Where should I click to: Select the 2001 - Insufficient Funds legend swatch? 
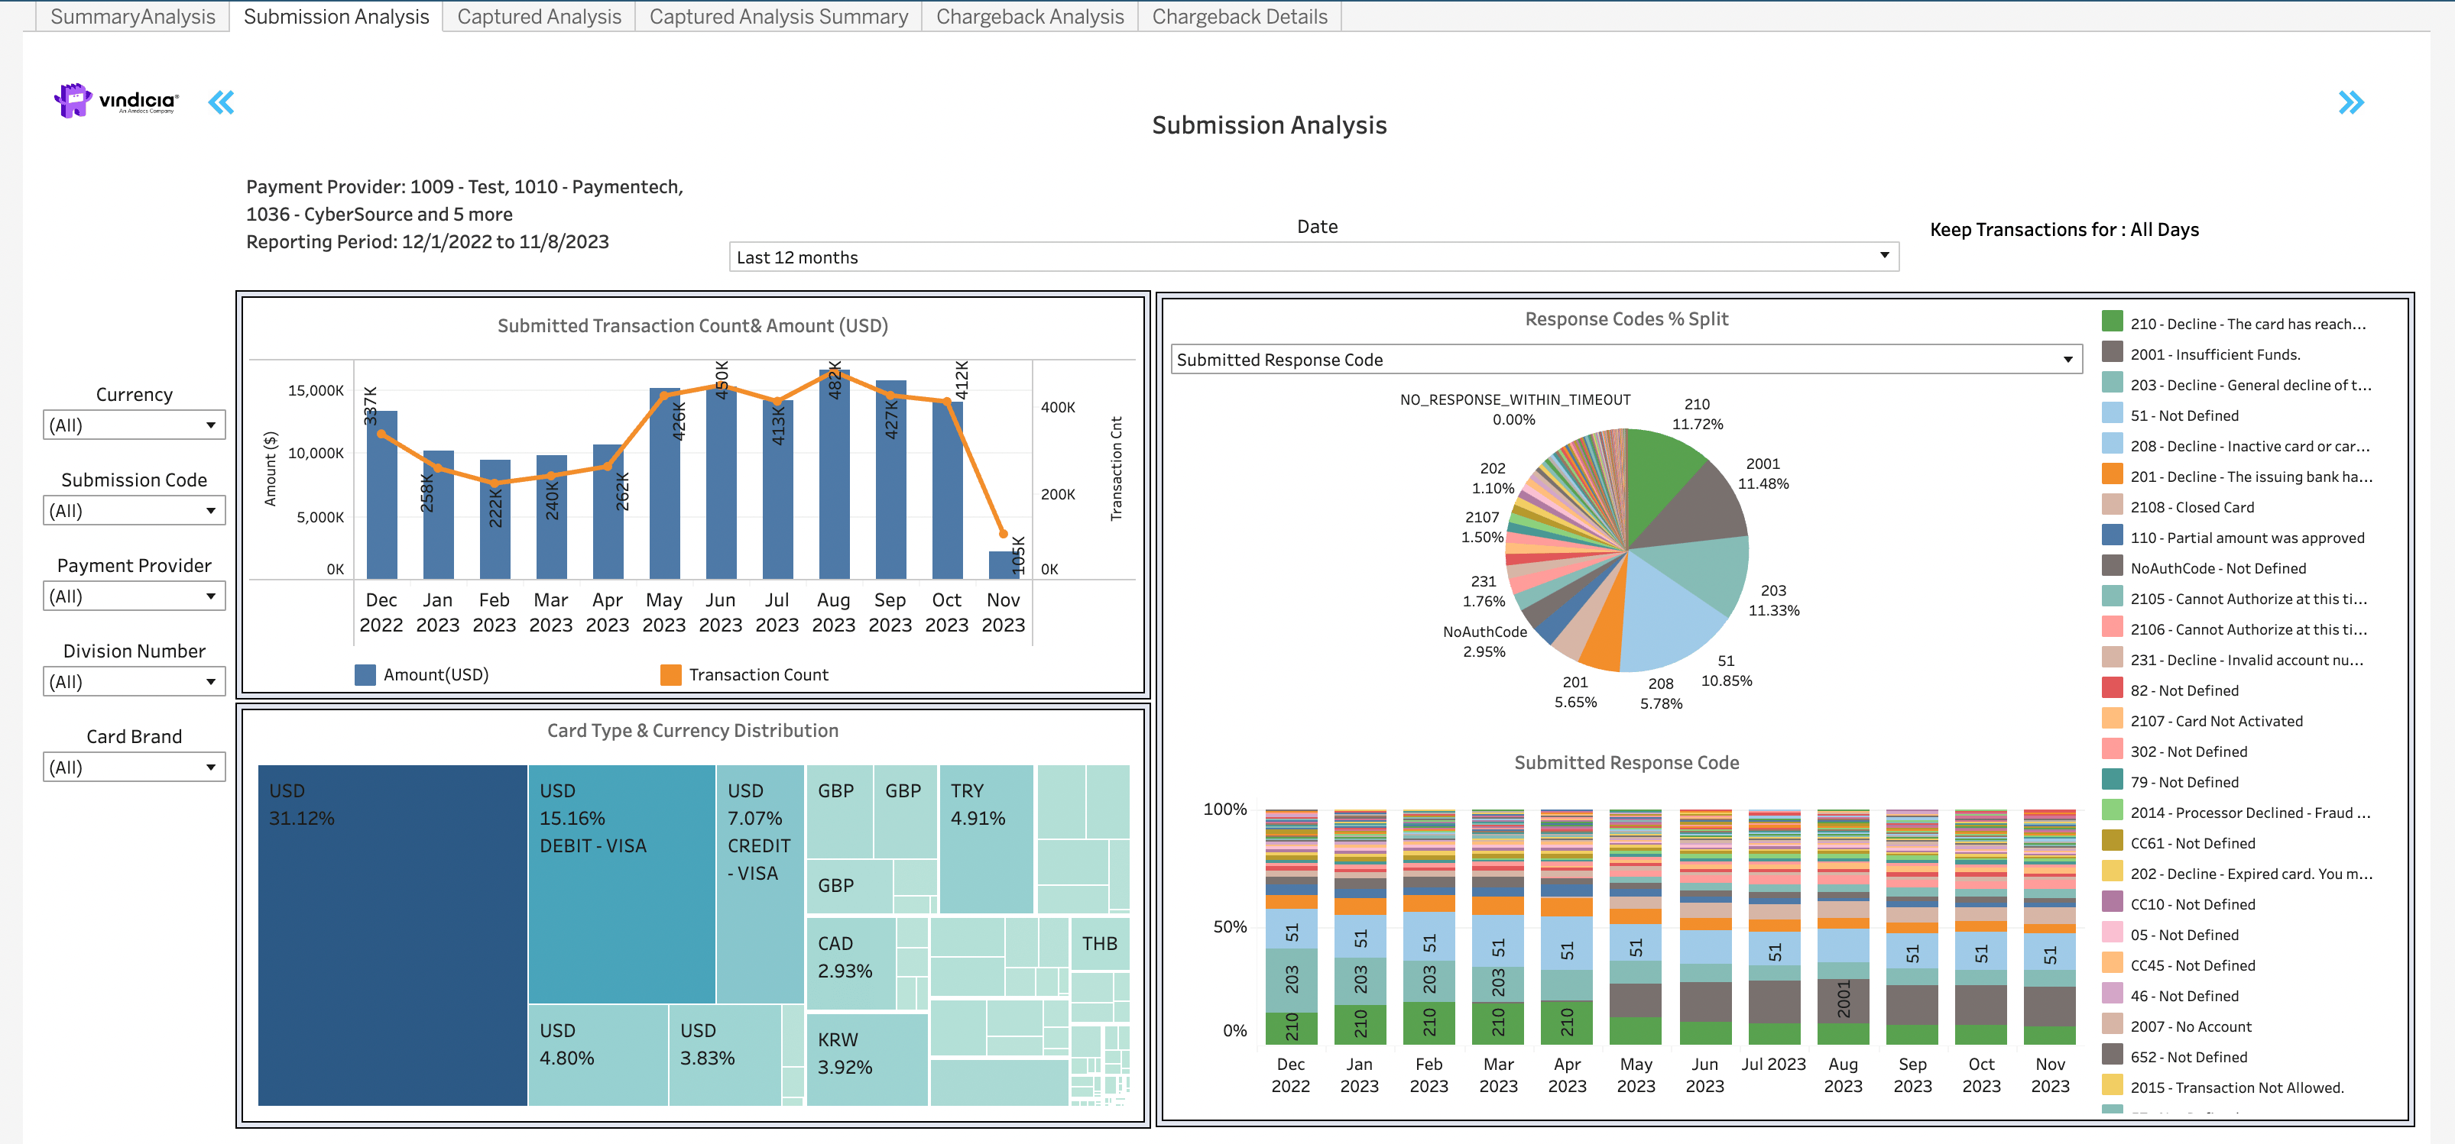2112,351
